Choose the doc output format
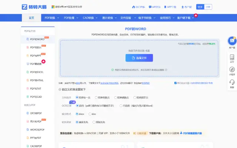Viewport: 237px width, 148px height. 90,114
